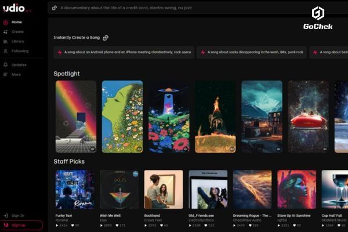
Task: Click the Old_Friends.exe song title
Action: coord(201,216)
